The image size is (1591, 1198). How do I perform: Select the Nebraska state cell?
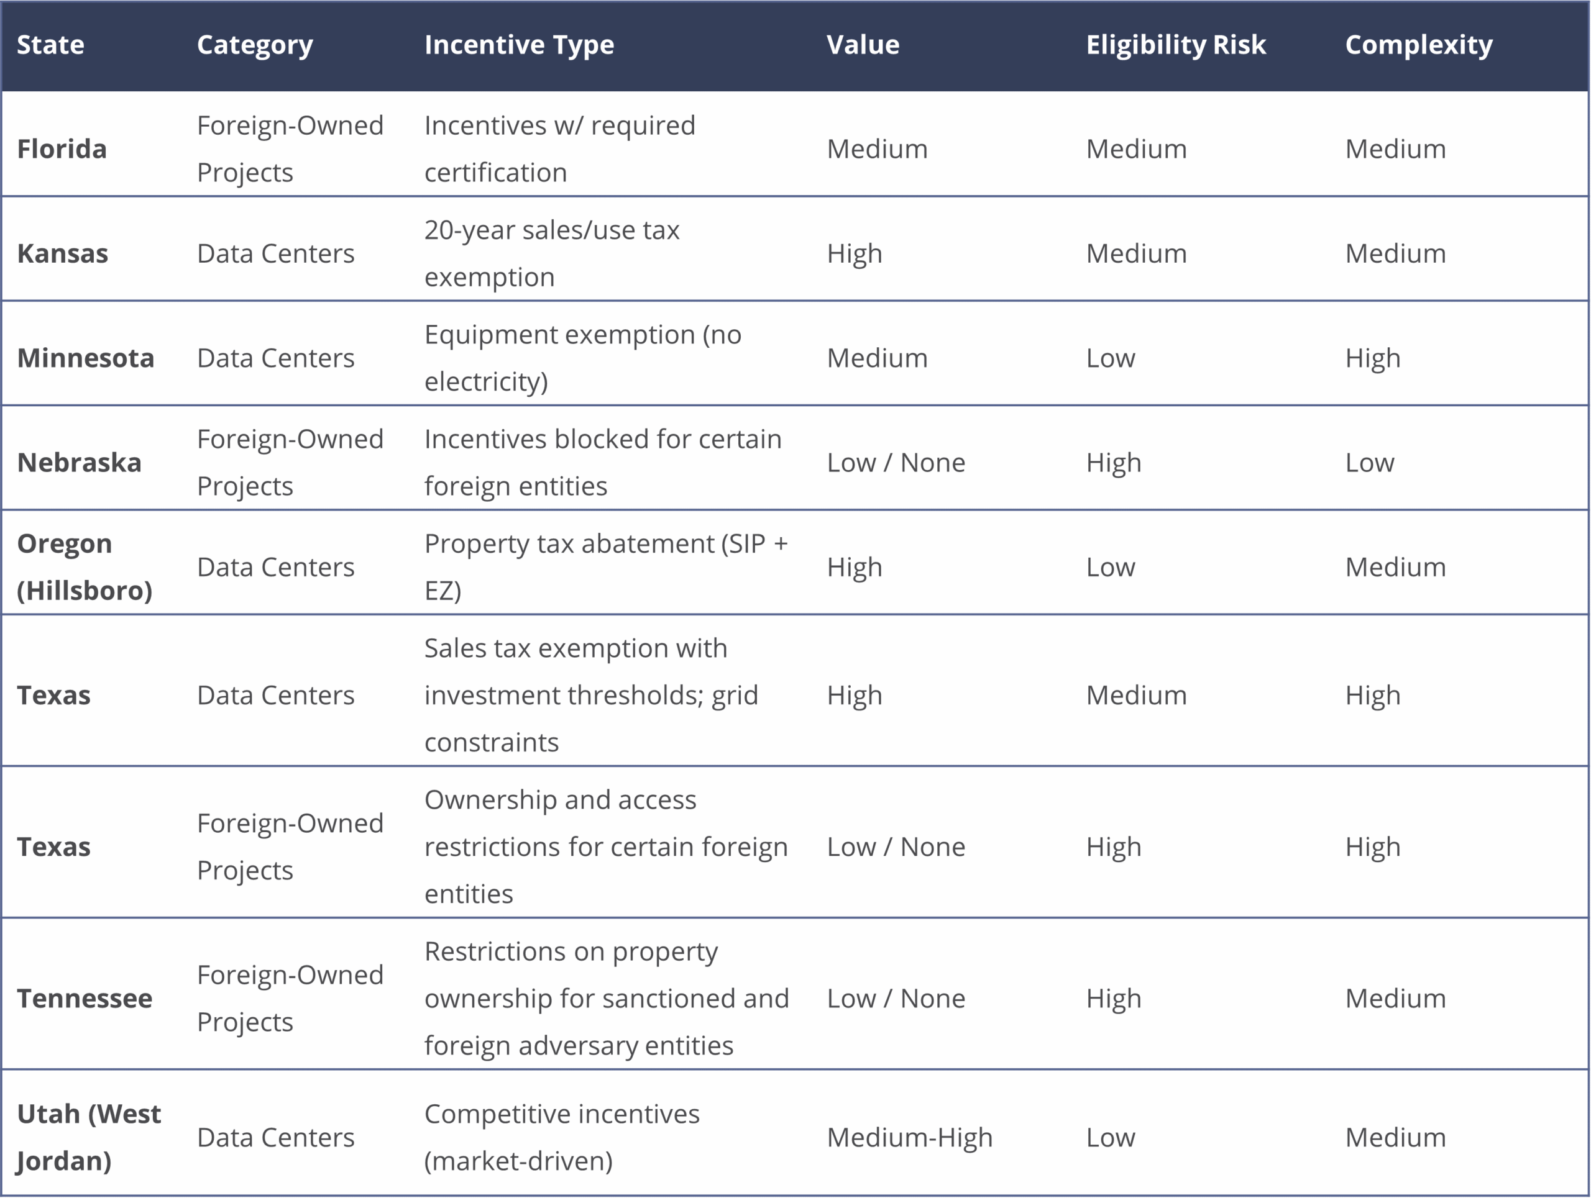(79, 462)
